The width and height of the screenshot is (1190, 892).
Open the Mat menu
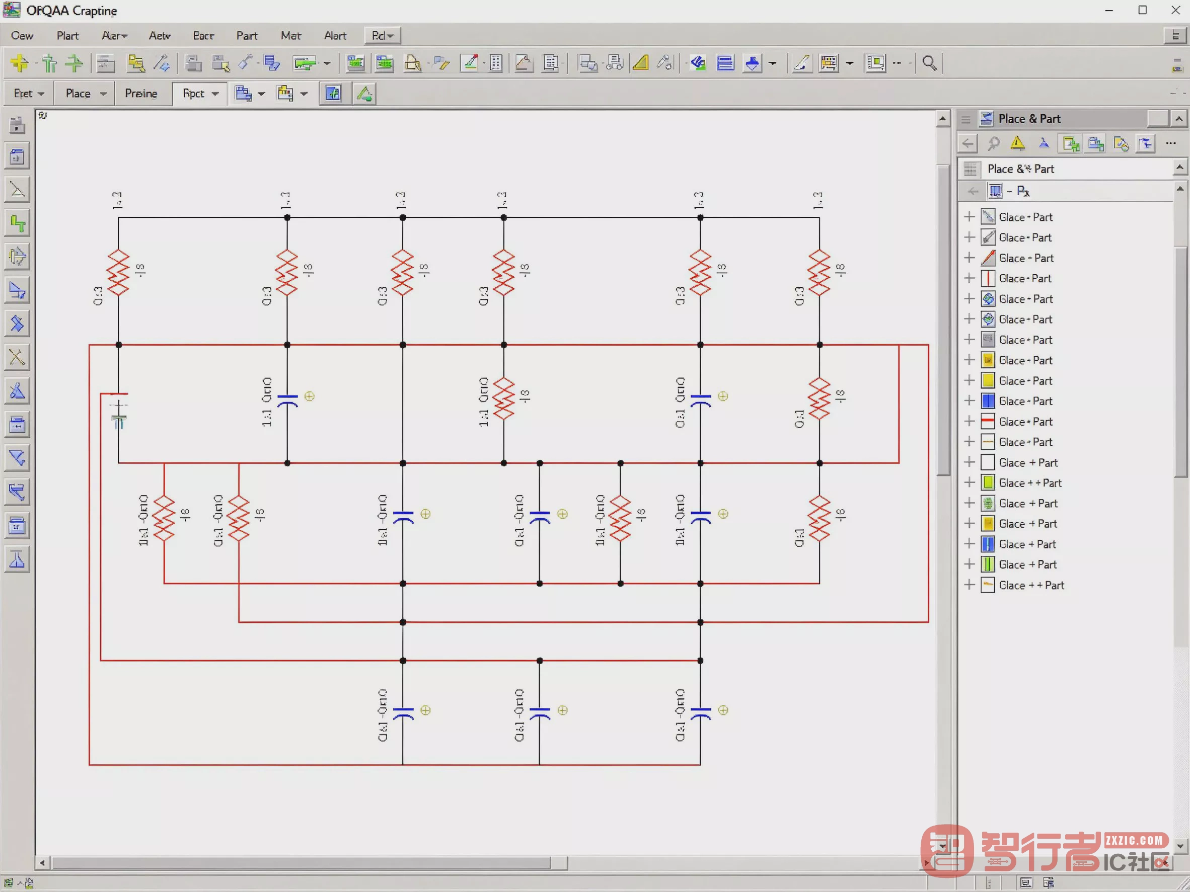tap(290, 36)
